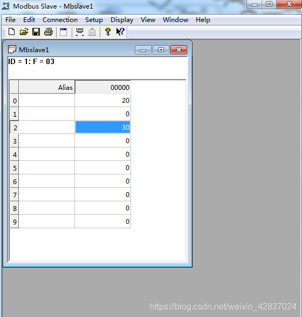Select the value cell in row 4
Viewport: 302px width, 317px height.
point(102,154)
